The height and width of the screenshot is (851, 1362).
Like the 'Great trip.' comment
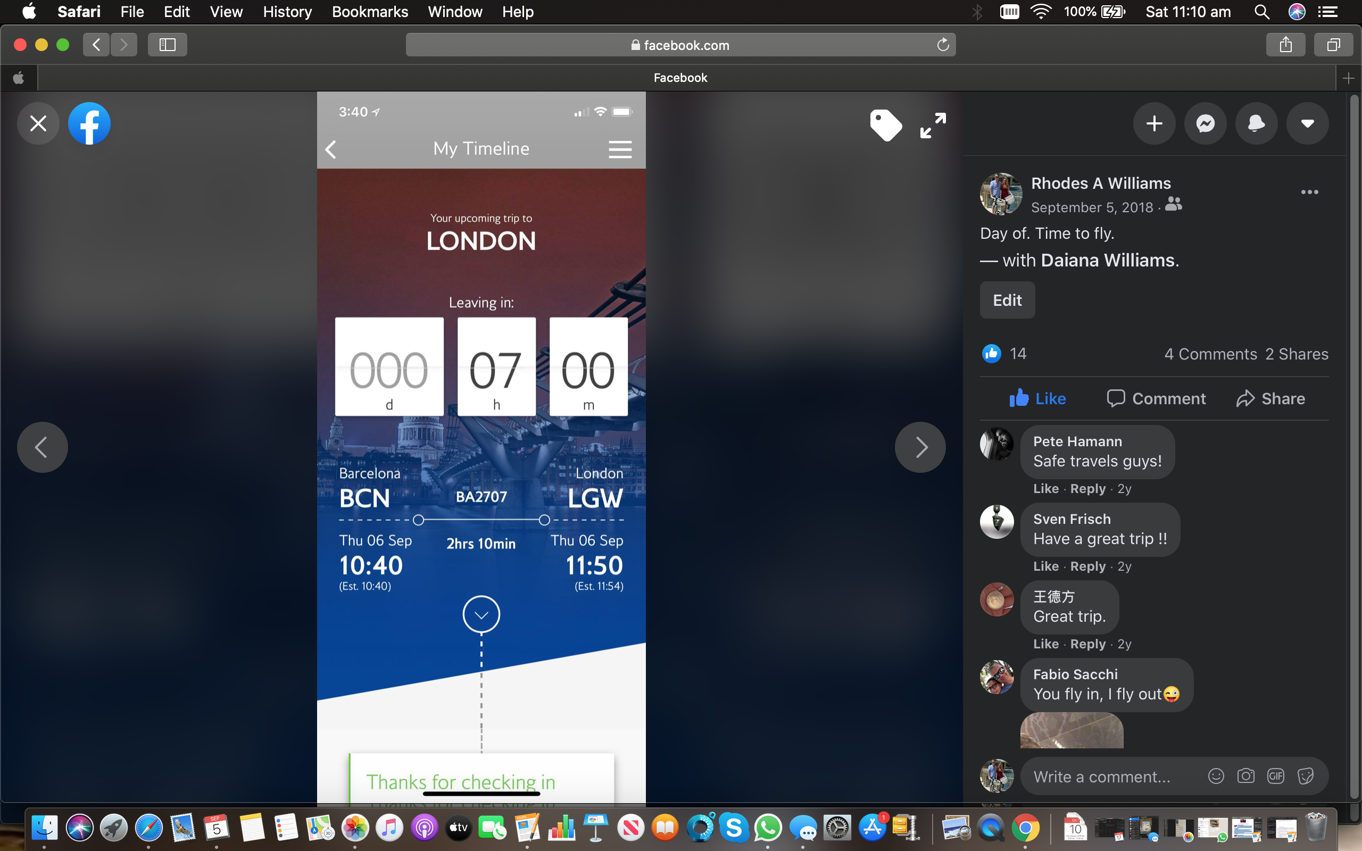tap(1045, 644)
